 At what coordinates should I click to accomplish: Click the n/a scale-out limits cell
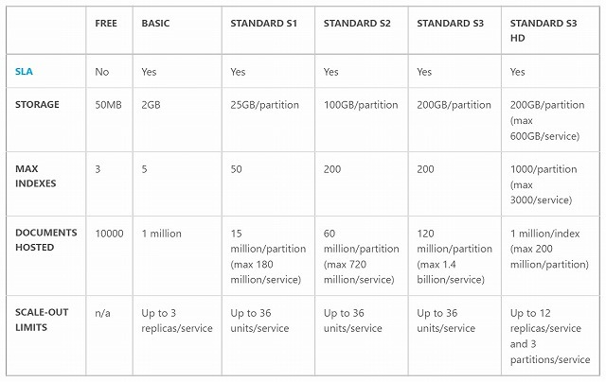[104, 313]
